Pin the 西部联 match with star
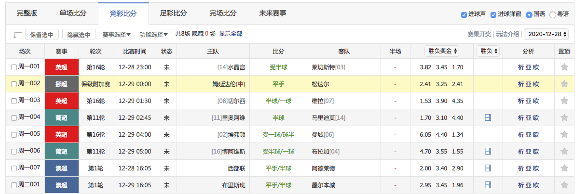This screenshot has width=587, height=194. tap(564, 168)
